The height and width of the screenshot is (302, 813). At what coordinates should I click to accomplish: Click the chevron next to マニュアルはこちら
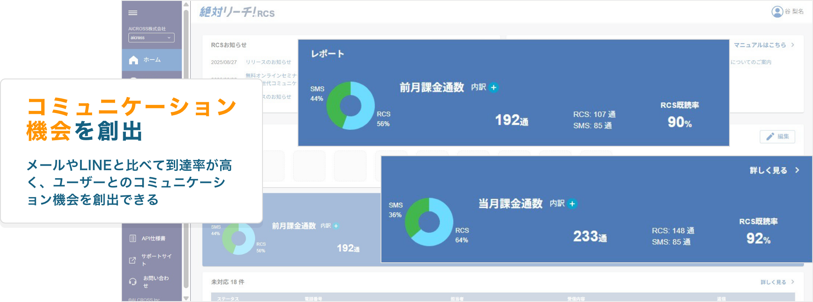(x=793, y=45)
